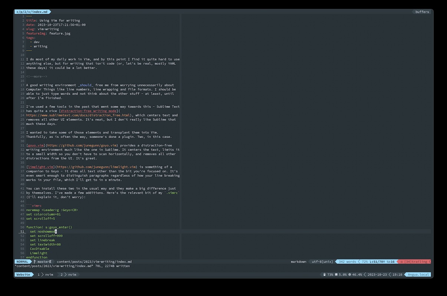Screen dimensions: 447x296
Task: Click the github.com/junegunn/limelight.vim URL
Action: pyautogui.click(x=96, y=167)
